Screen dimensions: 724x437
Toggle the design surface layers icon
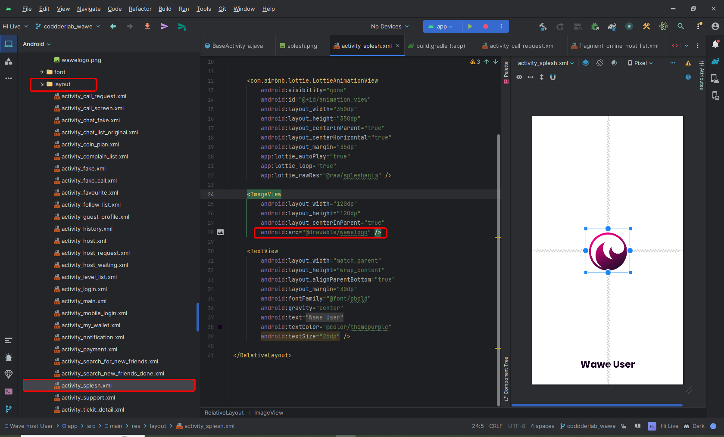586,63
